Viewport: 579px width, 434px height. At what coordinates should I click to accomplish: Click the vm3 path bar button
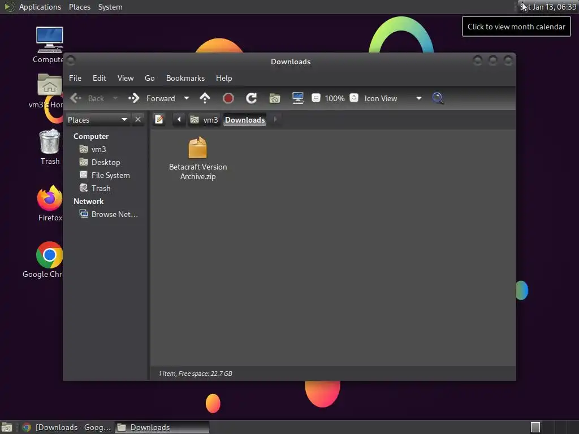(204, 120)
